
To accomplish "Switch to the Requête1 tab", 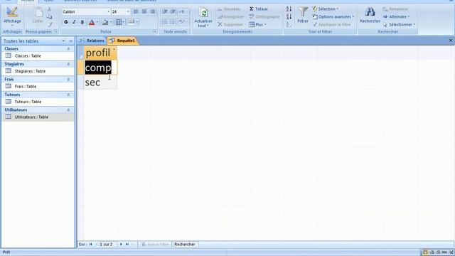I will 123,41.
